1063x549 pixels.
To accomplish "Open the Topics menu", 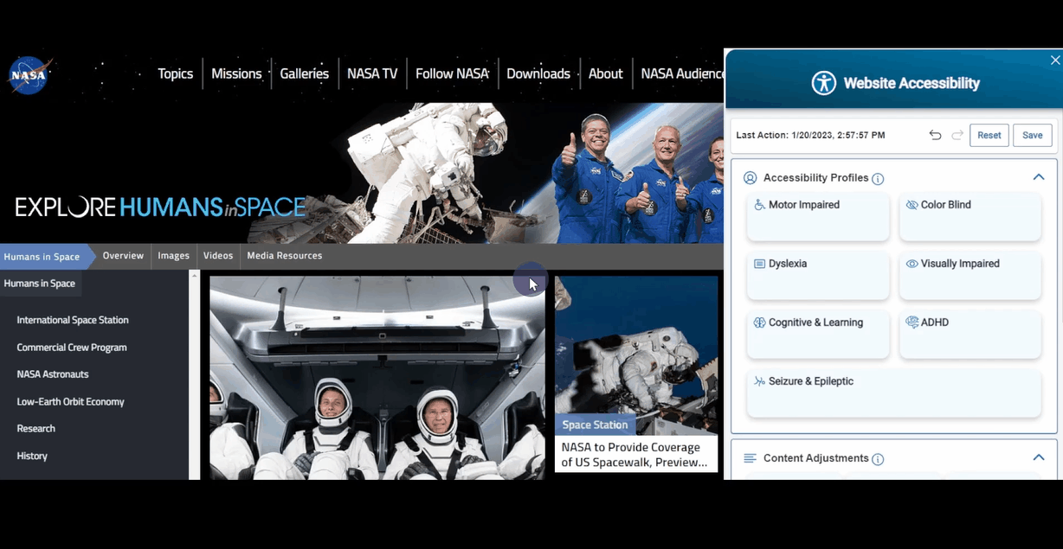I will (x=176, y=73).
